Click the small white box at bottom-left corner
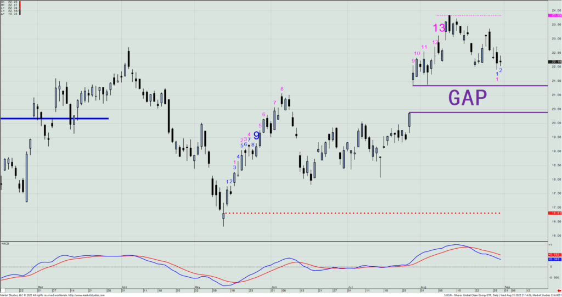The image size is (562, 297). tap(3, 290)
